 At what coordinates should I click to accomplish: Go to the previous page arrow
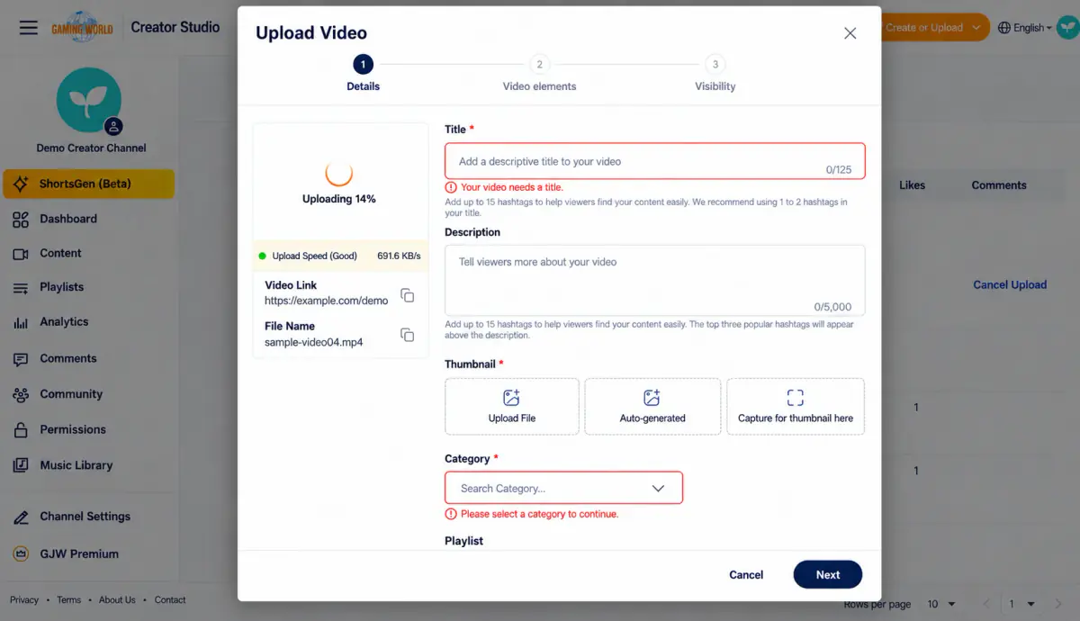(988, 604)
